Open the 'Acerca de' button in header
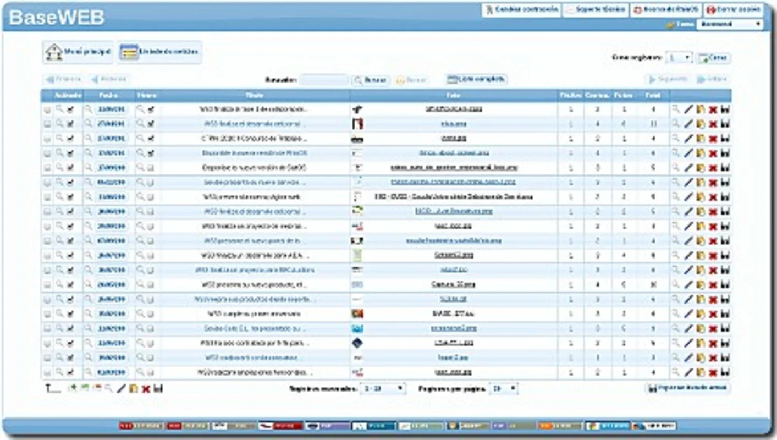Image resolution: width=777 pixels, height=440 pixels. (x=666, y=10)
